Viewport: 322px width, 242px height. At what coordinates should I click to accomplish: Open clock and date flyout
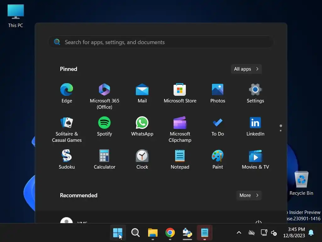(294, 232)
